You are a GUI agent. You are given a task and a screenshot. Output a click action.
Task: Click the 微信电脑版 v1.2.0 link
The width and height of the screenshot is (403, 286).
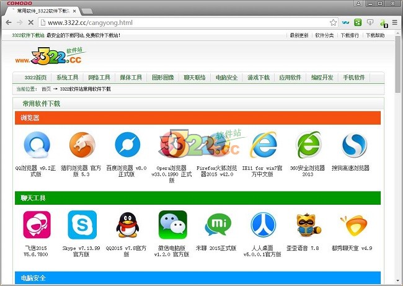tap(172, 251)
